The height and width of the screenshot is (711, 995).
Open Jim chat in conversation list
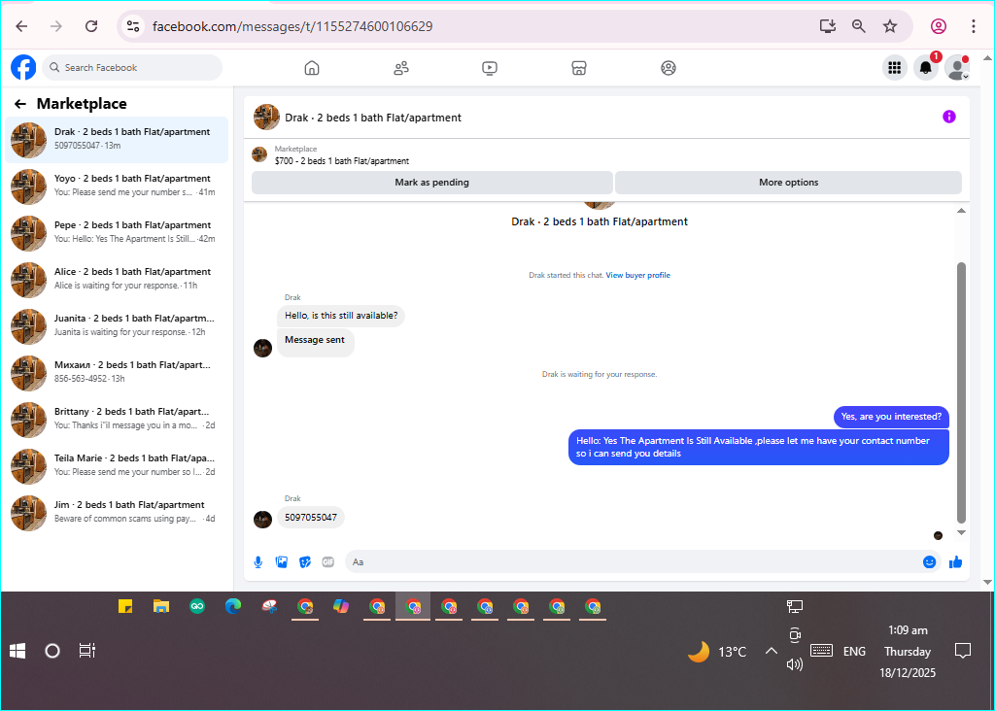(117, 513)
